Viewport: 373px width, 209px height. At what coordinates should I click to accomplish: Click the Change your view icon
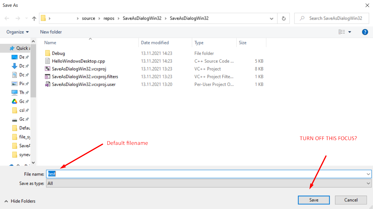[342, 32]
